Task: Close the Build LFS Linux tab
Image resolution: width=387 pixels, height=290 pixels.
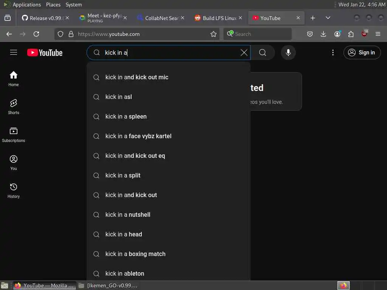Action: 240,18
